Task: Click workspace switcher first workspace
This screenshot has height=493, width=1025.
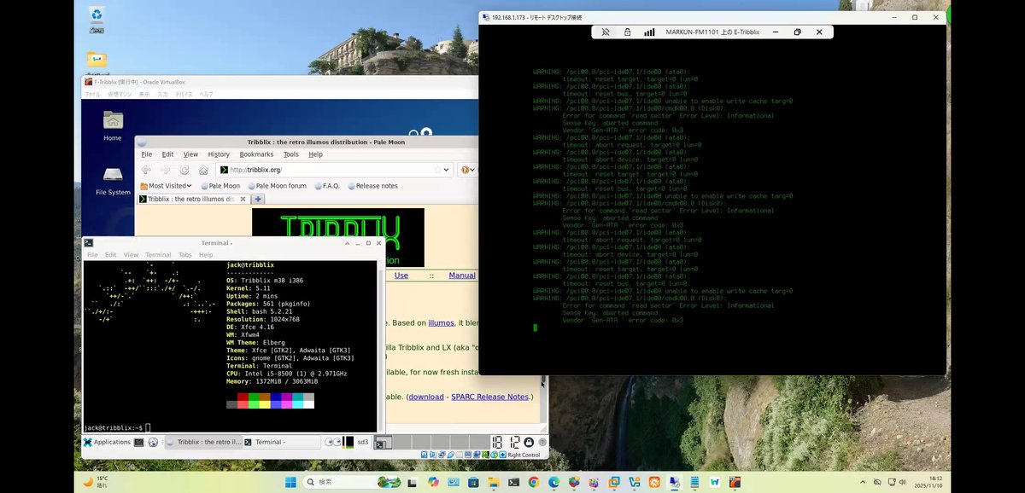Action: pos(384,442)
